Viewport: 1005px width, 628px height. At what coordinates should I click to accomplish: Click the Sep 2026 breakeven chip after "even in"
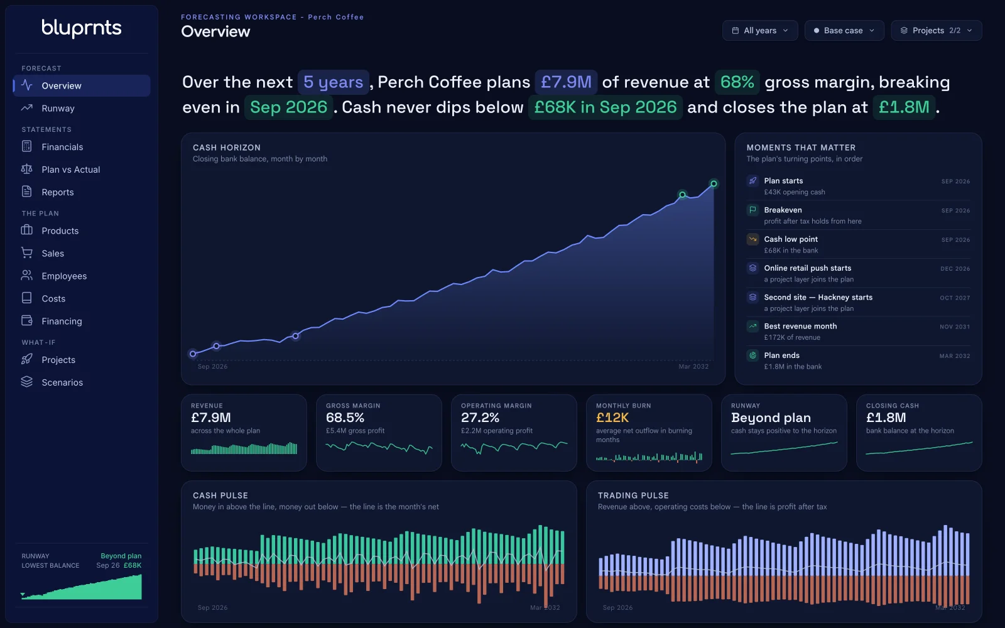[x=288, y=107]
